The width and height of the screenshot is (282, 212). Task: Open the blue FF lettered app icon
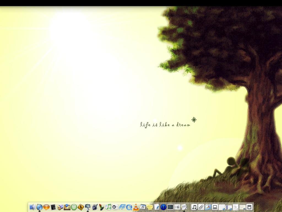pyautogui.click(x=122, y=207)
